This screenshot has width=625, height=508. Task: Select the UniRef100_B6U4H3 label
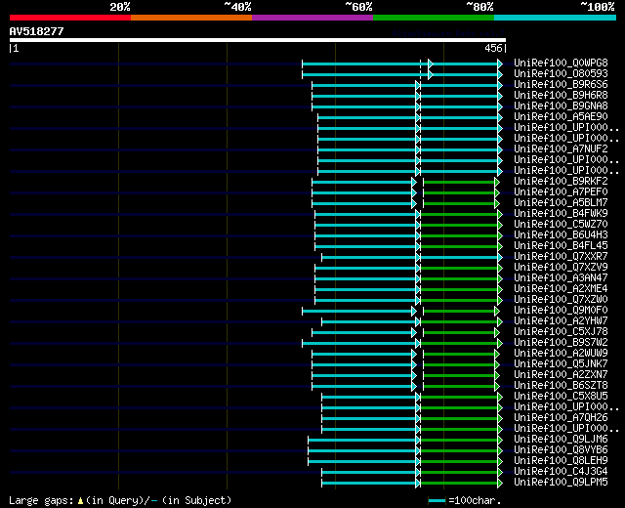coord(561,234)
